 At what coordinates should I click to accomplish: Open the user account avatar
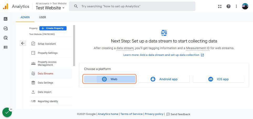(x=245, y=6)
